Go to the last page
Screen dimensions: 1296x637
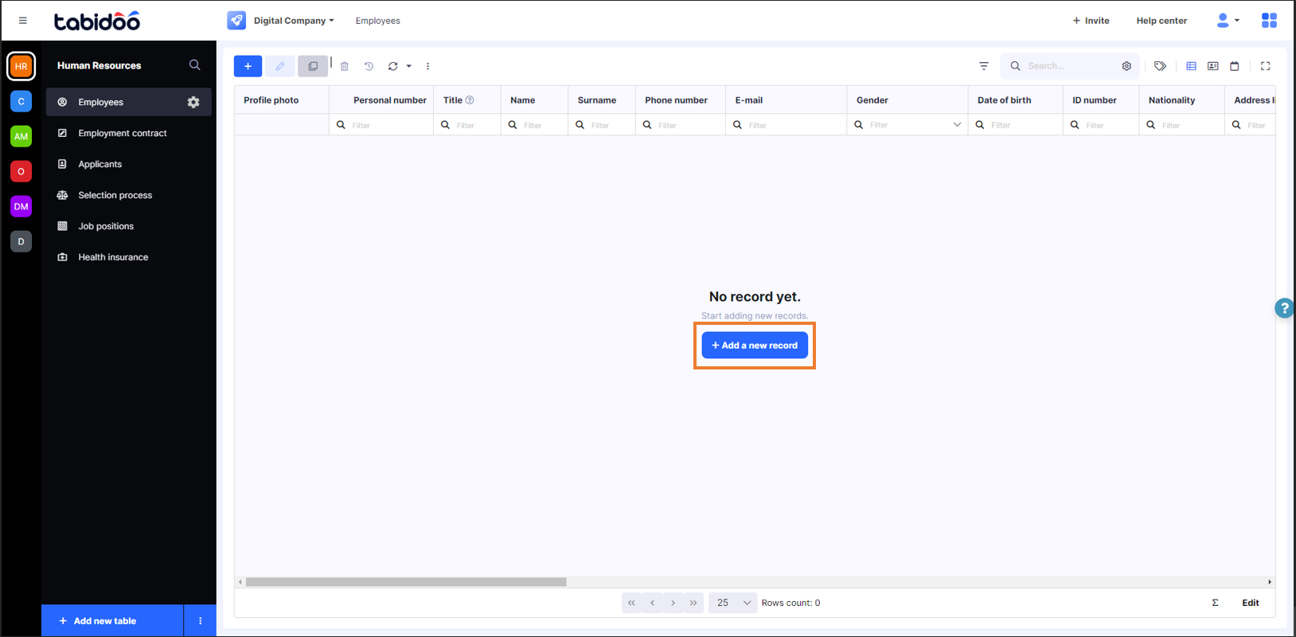693,603
